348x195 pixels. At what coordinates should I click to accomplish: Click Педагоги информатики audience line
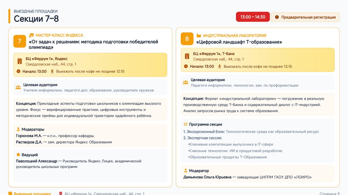[x=245, y=85]
